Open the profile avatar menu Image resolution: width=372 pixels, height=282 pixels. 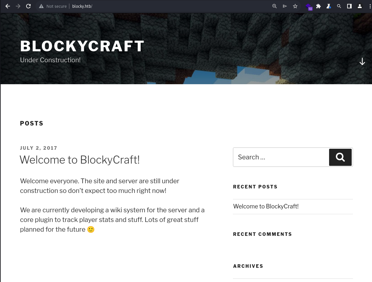click(x=360, y=6)
